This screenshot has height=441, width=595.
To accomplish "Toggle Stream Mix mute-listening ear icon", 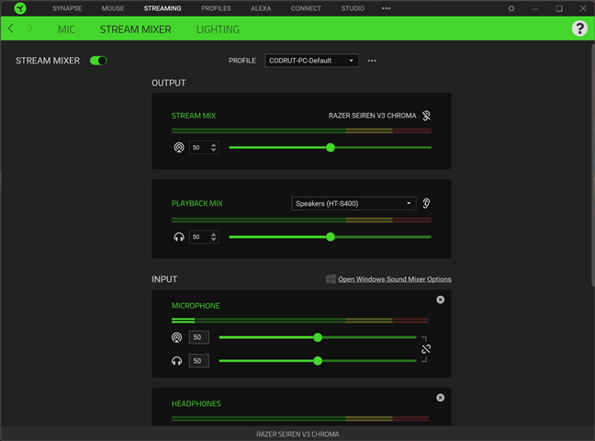I will coord(426,116).
